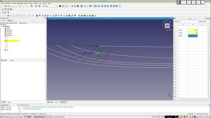Image resolution: width=211 pixels, height=118 pixels.
Task: Switch to the Modell tab
Action: click(x=3, y=20)
